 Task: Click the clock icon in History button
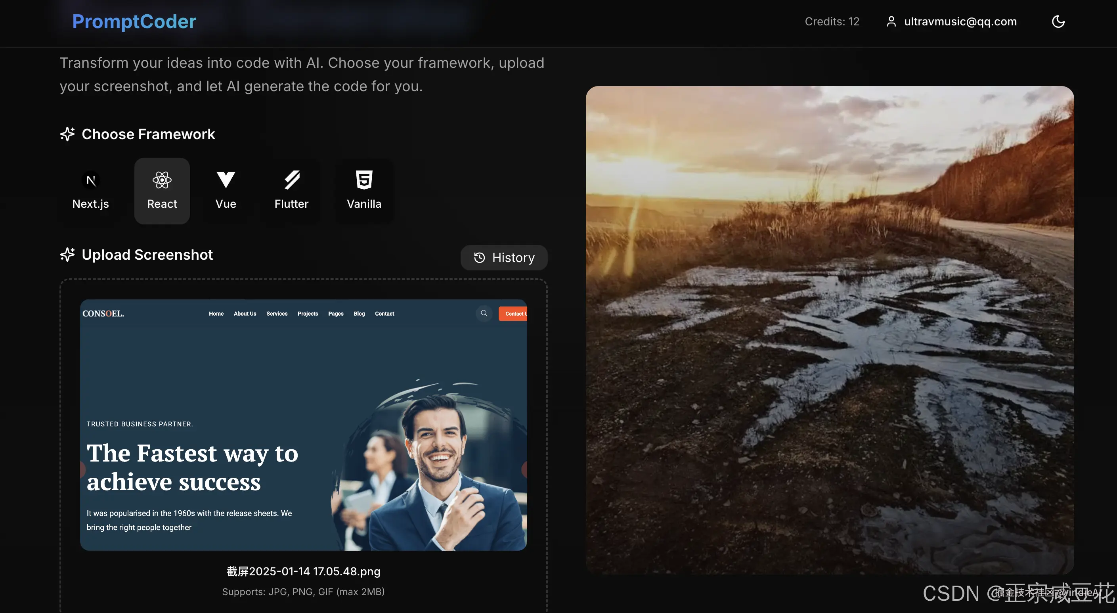pos(479,258)
